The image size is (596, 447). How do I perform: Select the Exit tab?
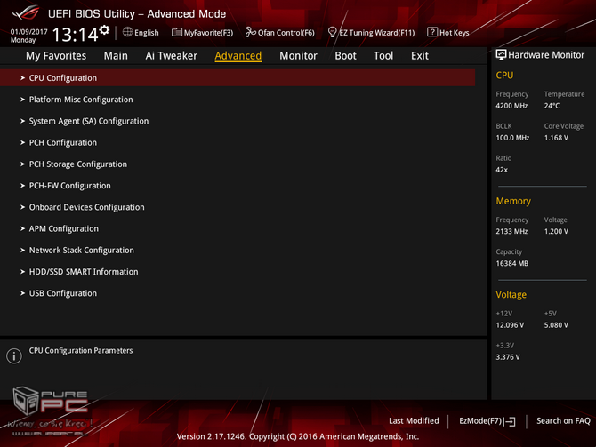point(420,56)
